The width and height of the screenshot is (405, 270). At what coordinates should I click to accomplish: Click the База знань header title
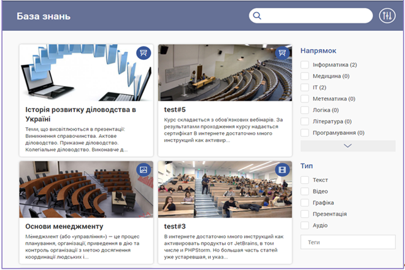pyautogui.click(x=43, y=16)
